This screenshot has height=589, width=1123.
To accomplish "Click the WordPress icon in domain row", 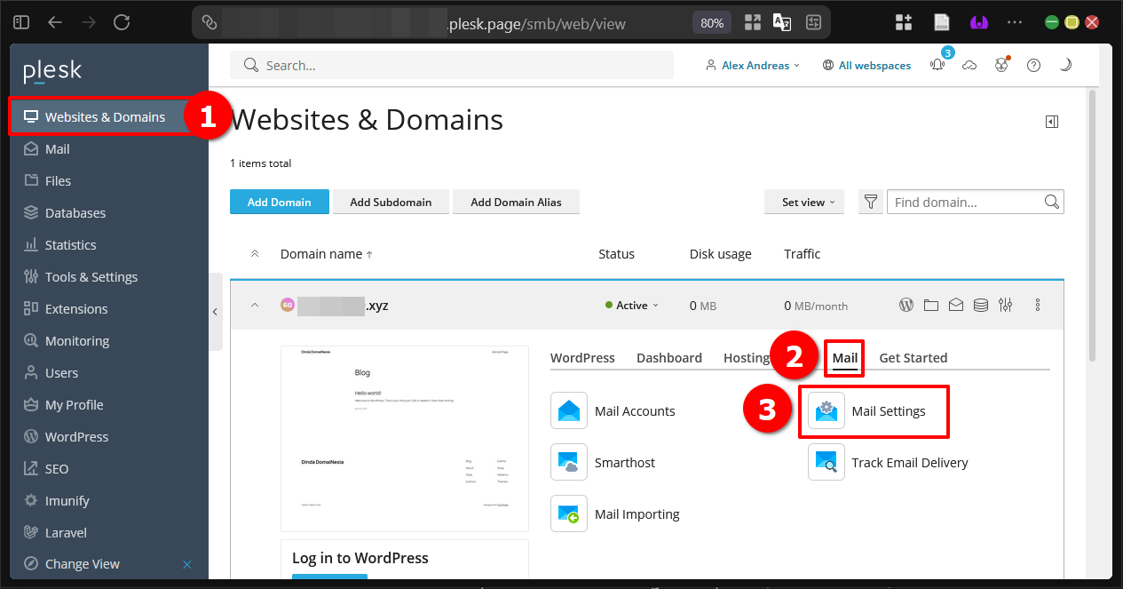I will [x=906, y=305].
